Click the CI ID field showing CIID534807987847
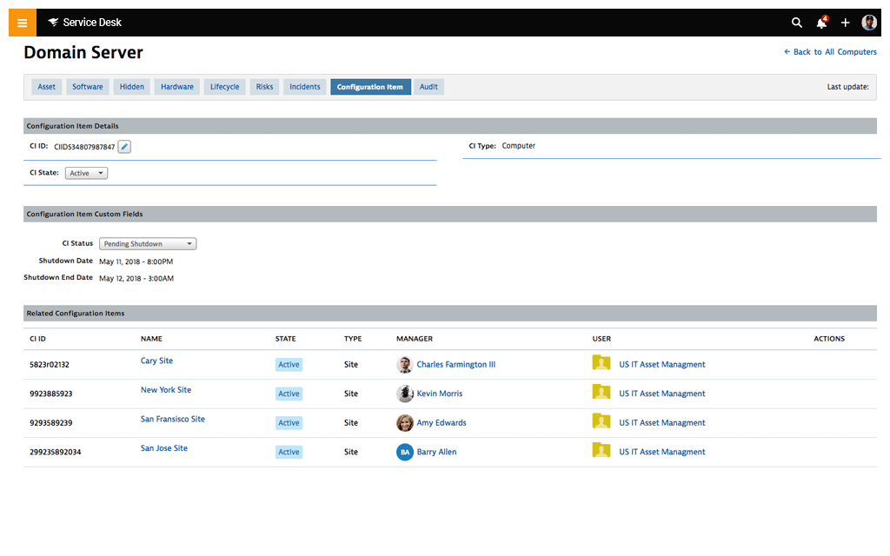 (84, 147)
